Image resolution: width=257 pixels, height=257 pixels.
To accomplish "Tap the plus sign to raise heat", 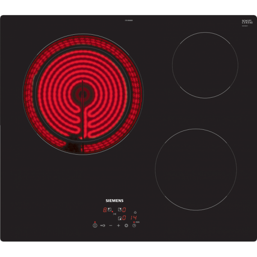I will 119,226.
